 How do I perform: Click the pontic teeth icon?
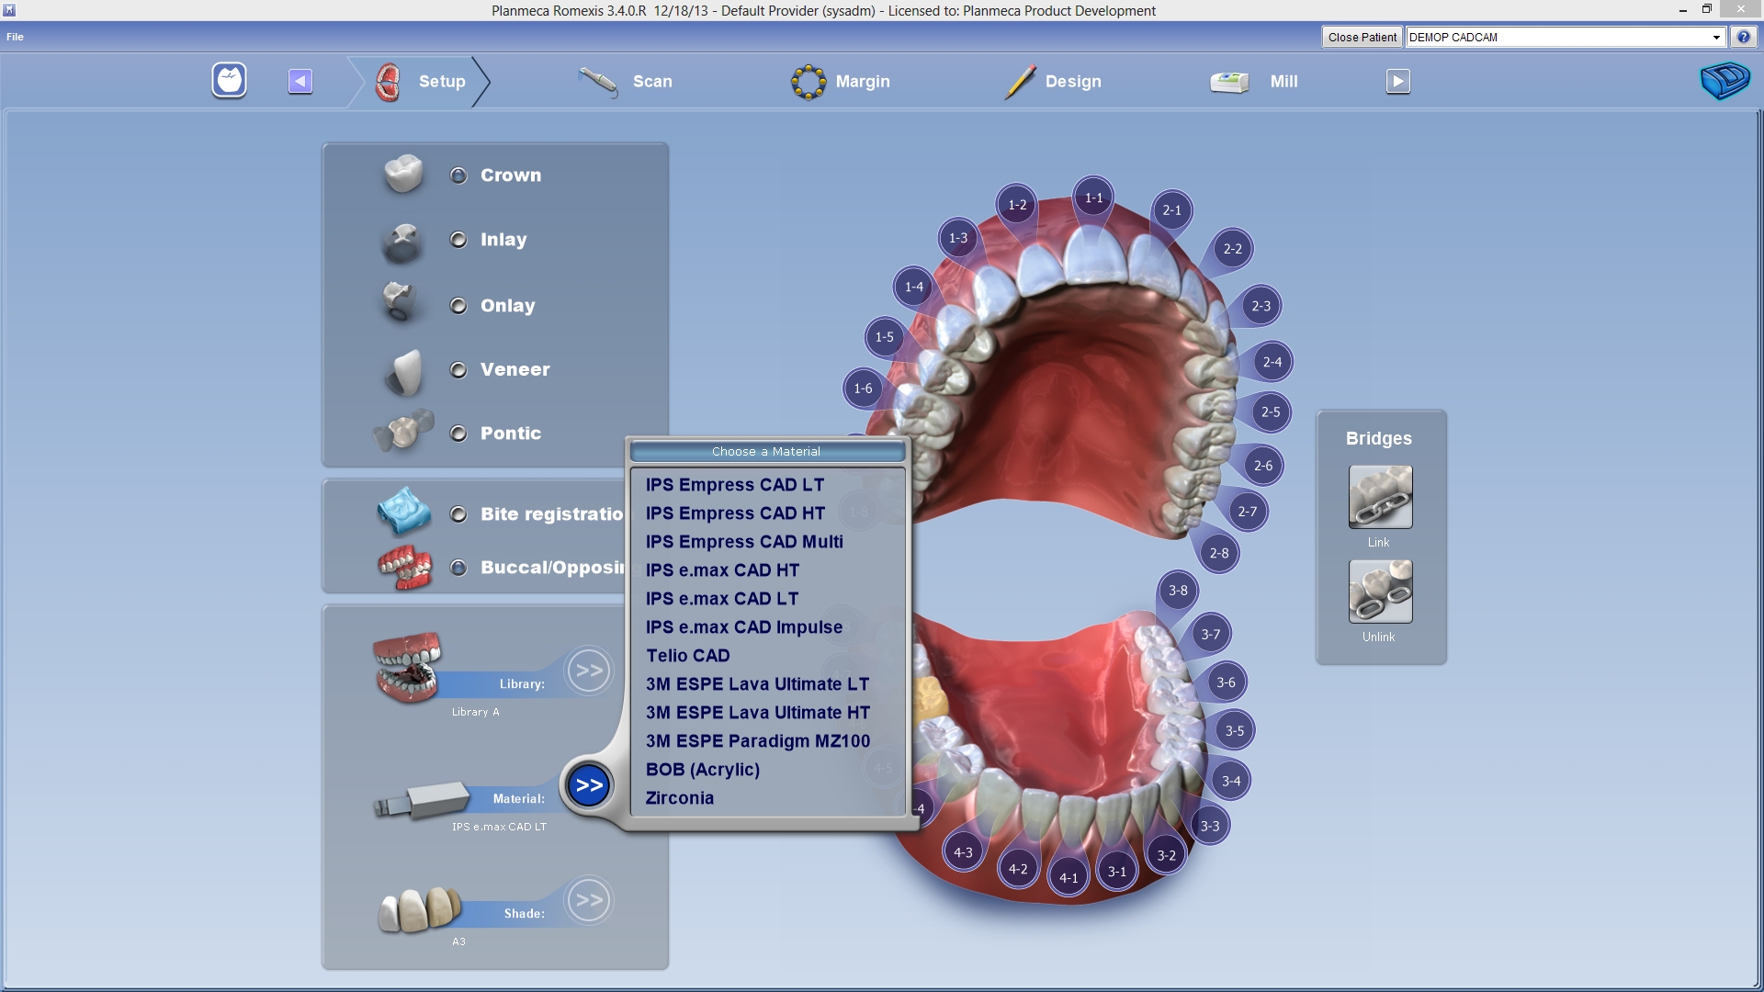[403, 430]
